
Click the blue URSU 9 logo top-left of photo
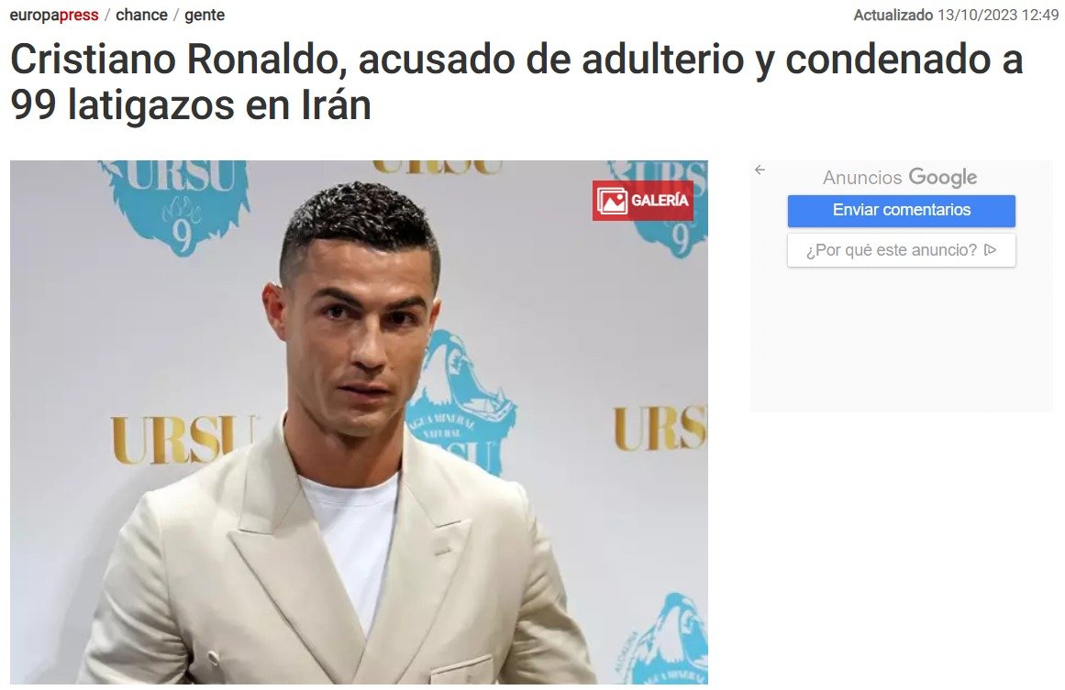point(177,203)
